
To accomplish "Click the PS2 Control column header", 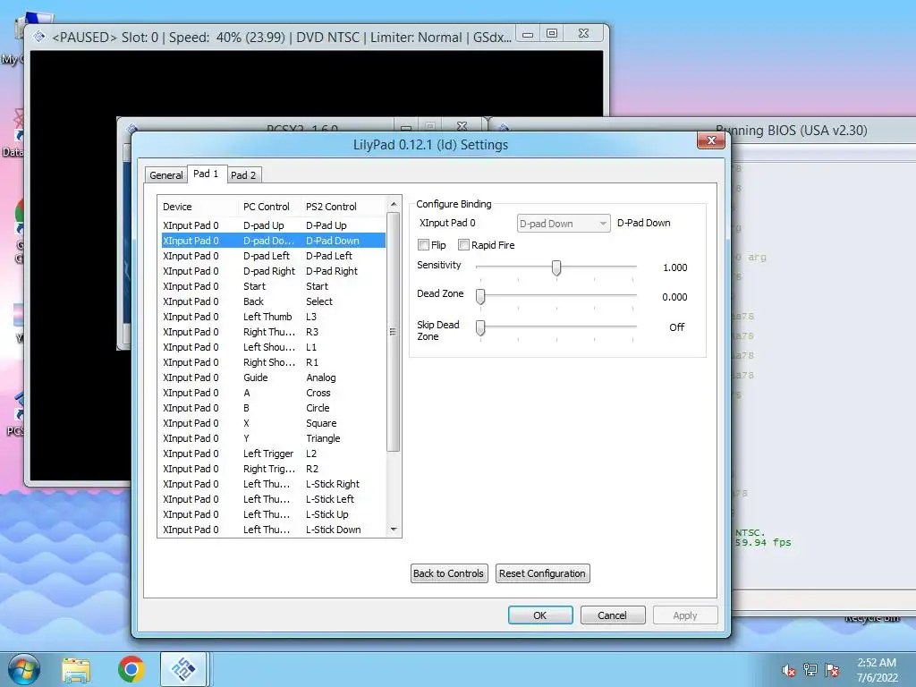I will pyautogui.click(x=343, y=207).
